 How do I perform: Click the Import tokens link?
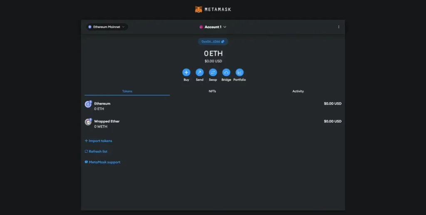tap(98, 141)
